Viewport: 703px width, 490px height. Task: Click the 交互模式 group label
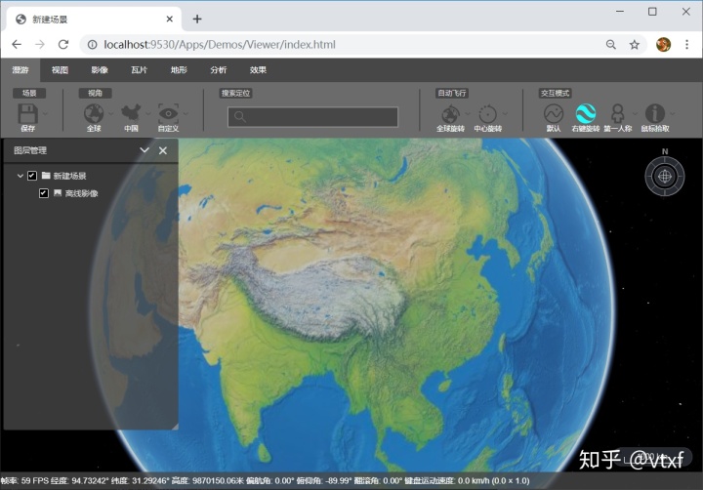point(555,94)
